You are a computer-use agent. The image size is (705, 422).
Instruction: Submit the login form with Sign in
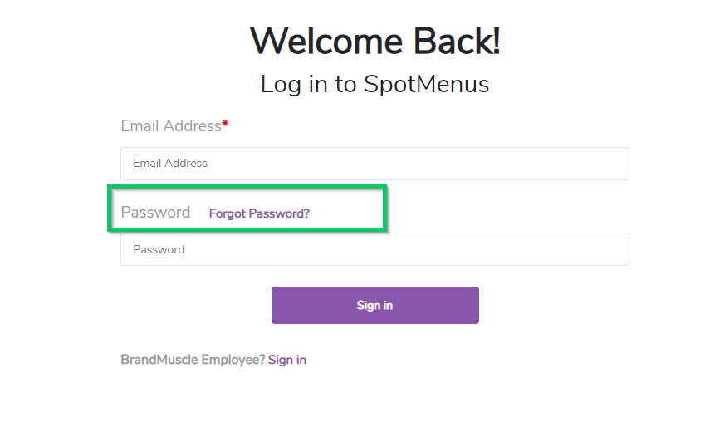tap(375, 305)
